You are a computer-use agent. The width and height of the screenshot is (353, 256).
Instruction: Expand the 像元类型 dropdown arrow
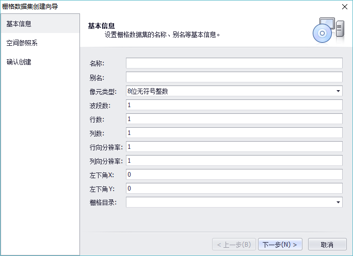click(x=338, y=91)
